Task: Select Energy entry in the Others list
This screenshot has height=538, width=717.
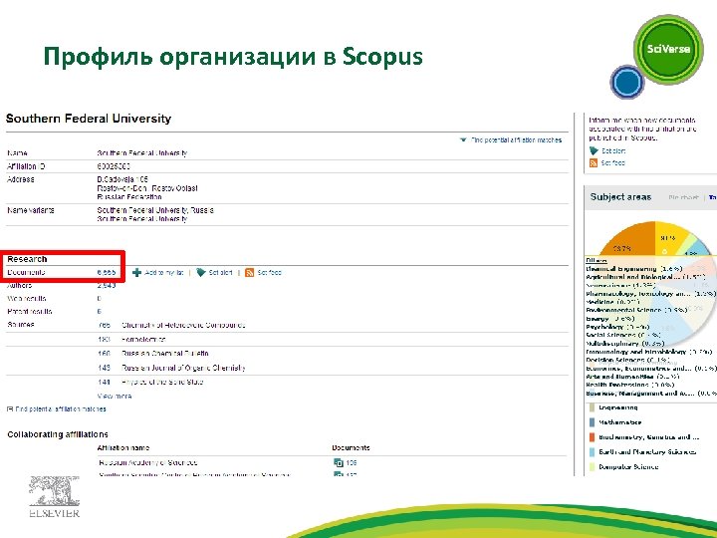Action: click(610, 319)
